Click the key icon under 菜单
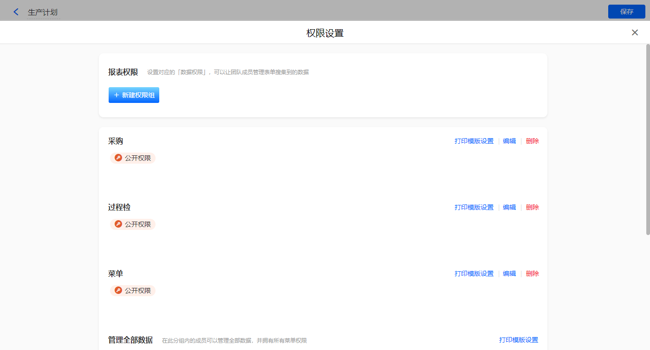 click(118, 291)
